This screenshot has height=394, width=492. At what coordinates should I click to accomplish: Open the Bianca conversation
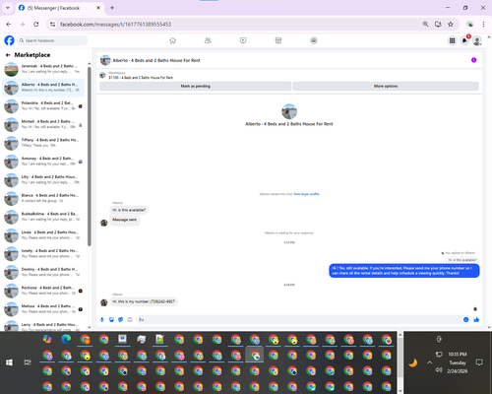tap(43, 198)
